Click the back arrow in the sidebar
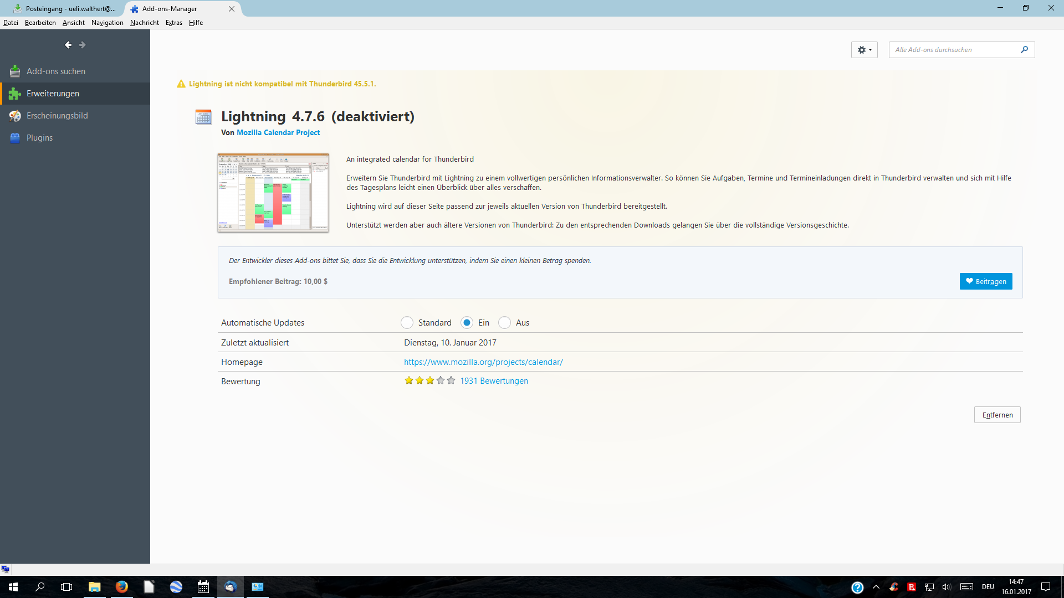 [68, 45]
